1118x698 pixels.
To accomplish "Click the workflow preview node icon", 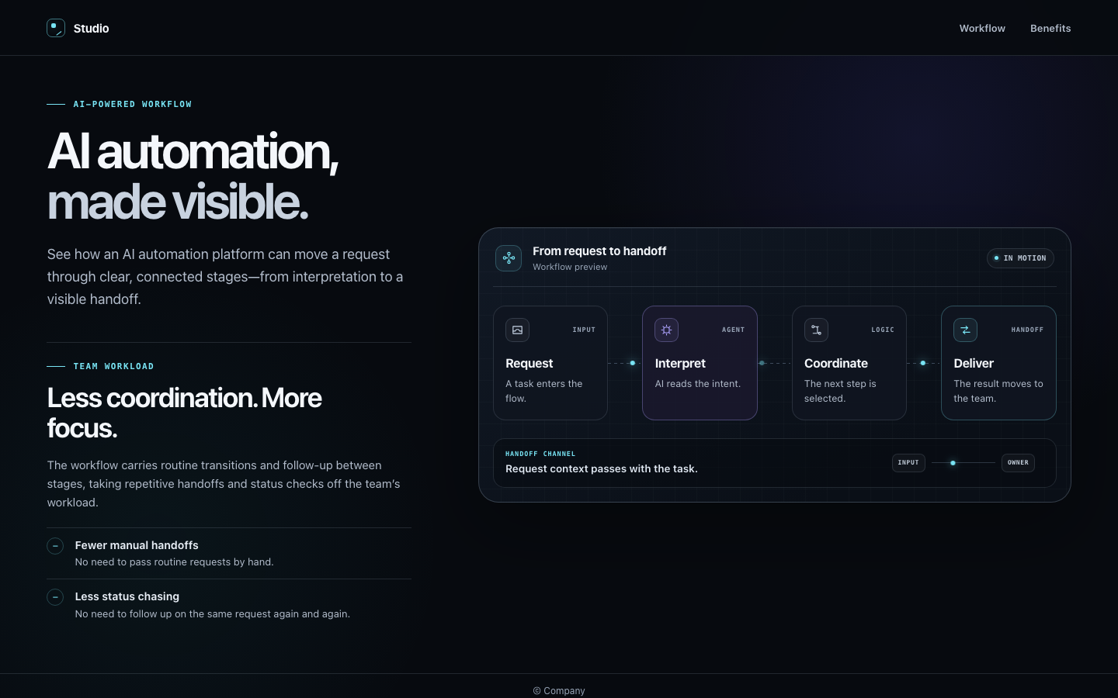I will [x=509, y=258].
